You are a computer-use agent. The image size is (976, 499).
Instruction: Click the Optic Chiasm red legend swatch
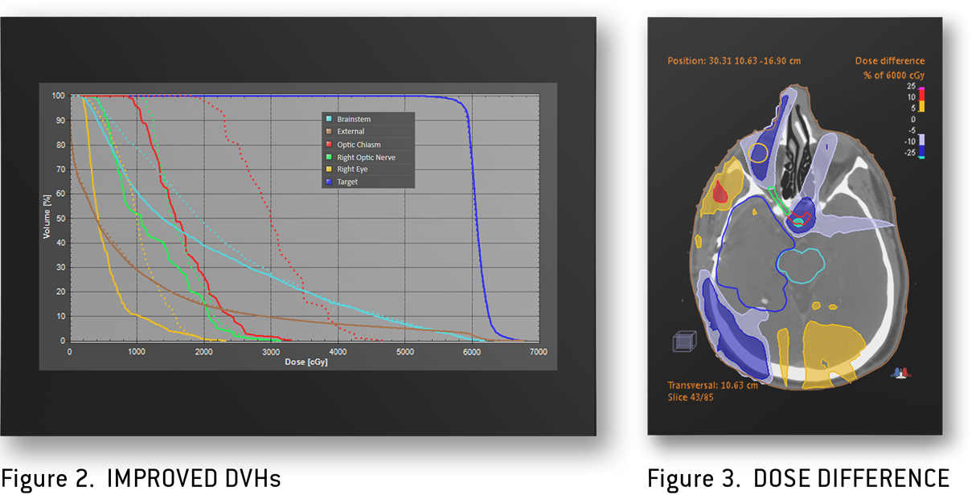(328, 145)
